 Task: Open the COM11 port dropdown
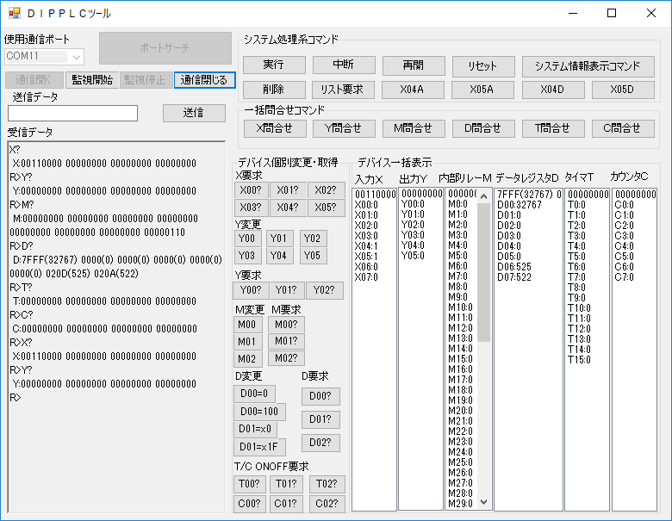click(76, 56)
